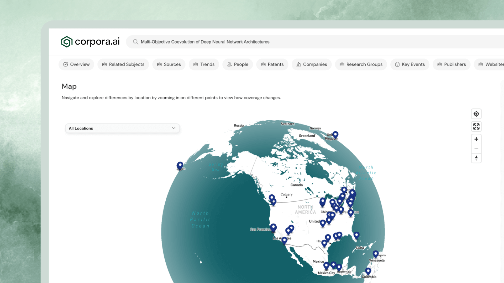Switch to the Overview tab

click(x=76, y=64)
